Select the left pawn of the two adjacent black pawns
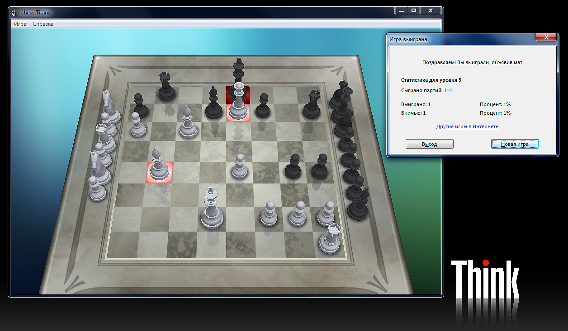Viewport: 568px width, 331px height. pyautogui.click(x=293, y=167)
